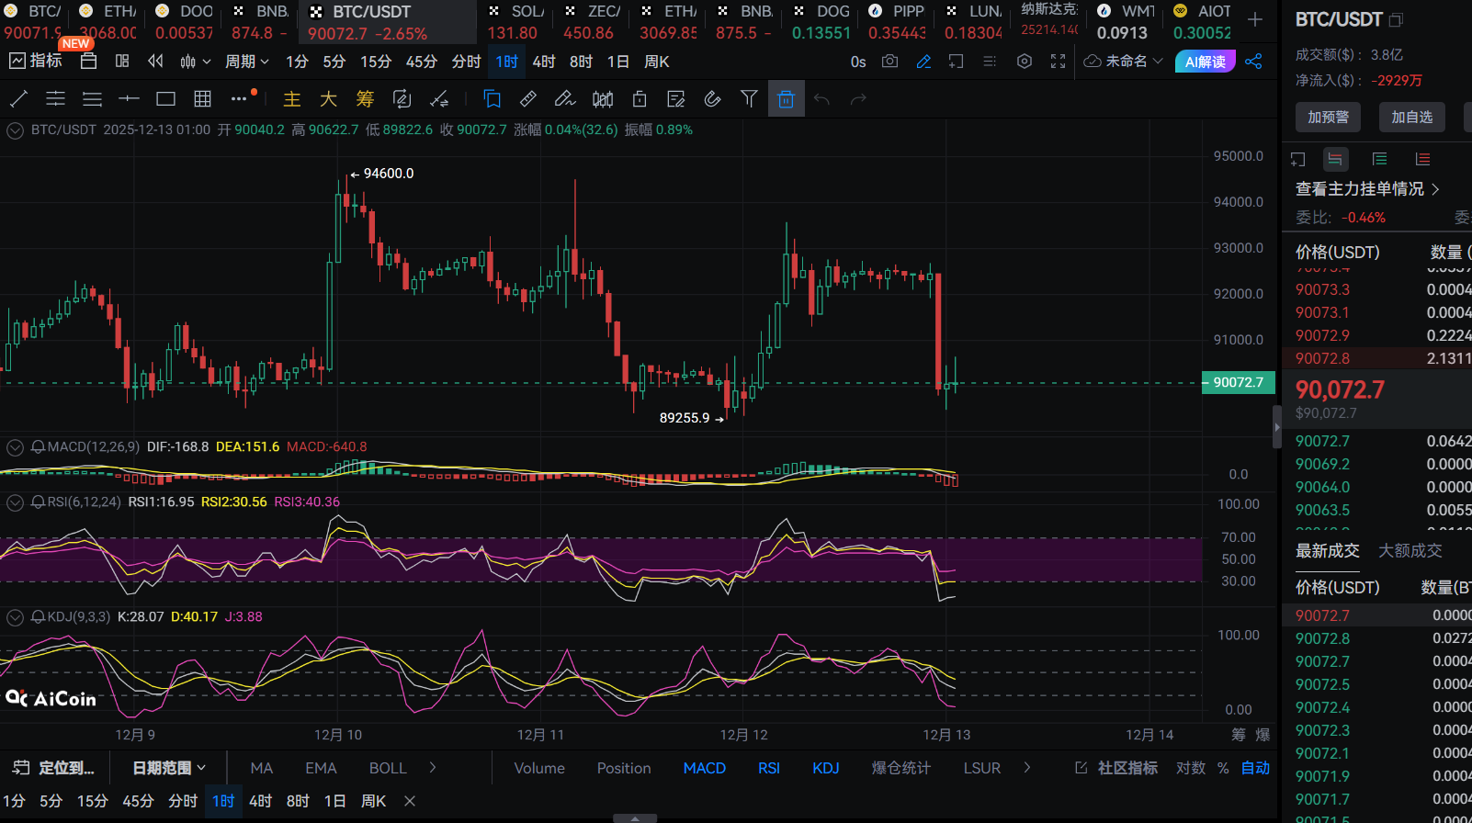Click the trash delete drawings icon
This screenshot has width=1472, height=823.
786,99
